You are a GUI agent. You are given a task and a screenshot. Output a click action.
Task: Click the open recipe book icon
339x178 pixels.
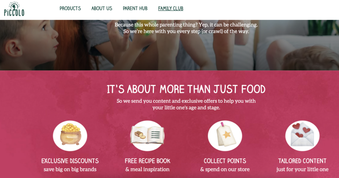[147, 136]
